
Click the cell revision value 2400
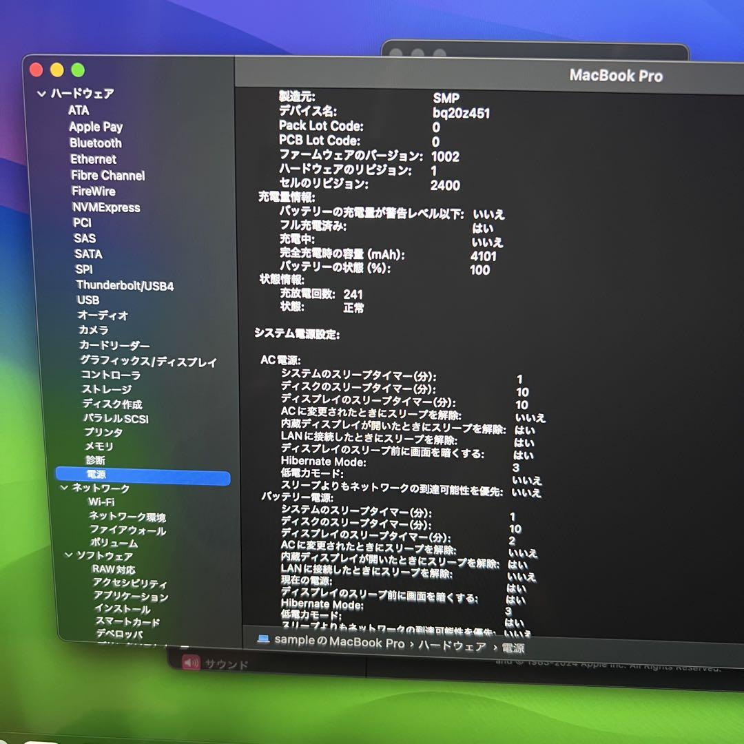click(x=445, y=185)
